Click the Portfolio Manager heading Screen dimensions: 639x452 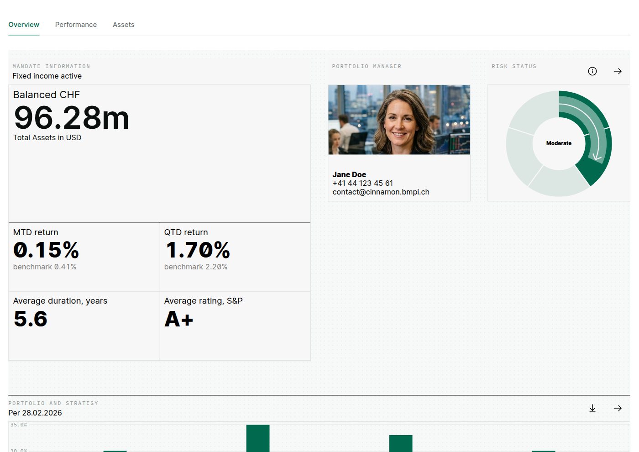[x=367, y=66]
